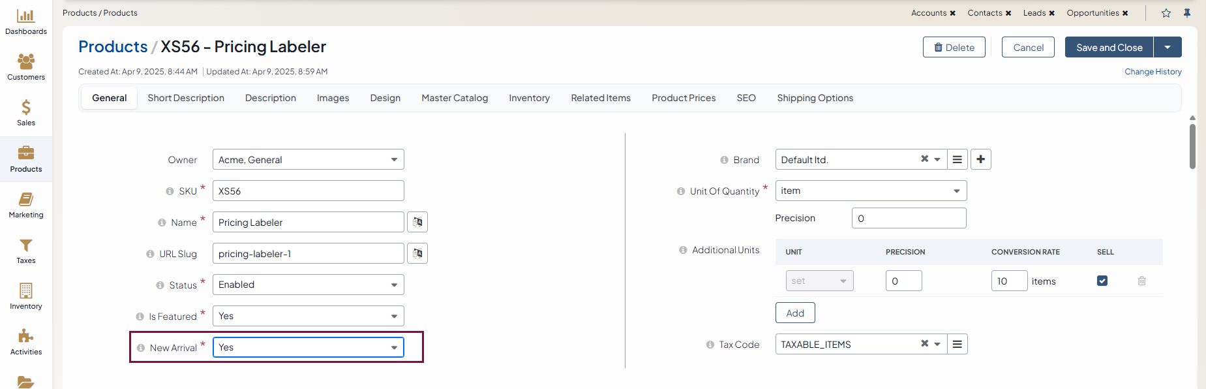This screenshot has width=1206, height=389.
Task: Click into the SKU input field
Action: pos(308,191)
